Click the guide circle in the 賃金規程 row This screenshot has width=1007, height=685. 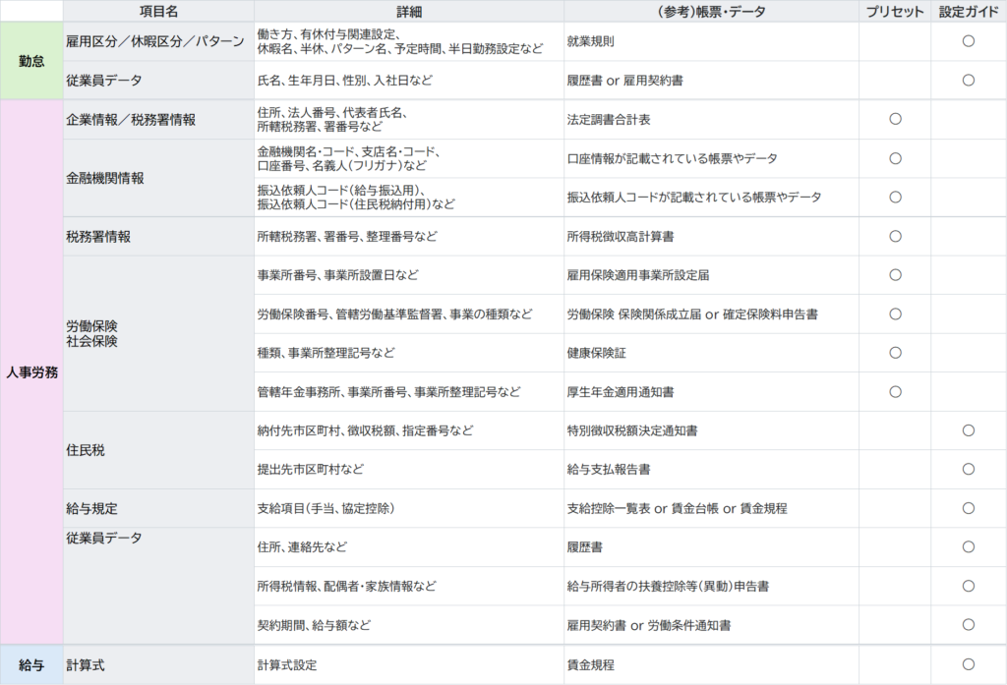[x=968, y=664]
